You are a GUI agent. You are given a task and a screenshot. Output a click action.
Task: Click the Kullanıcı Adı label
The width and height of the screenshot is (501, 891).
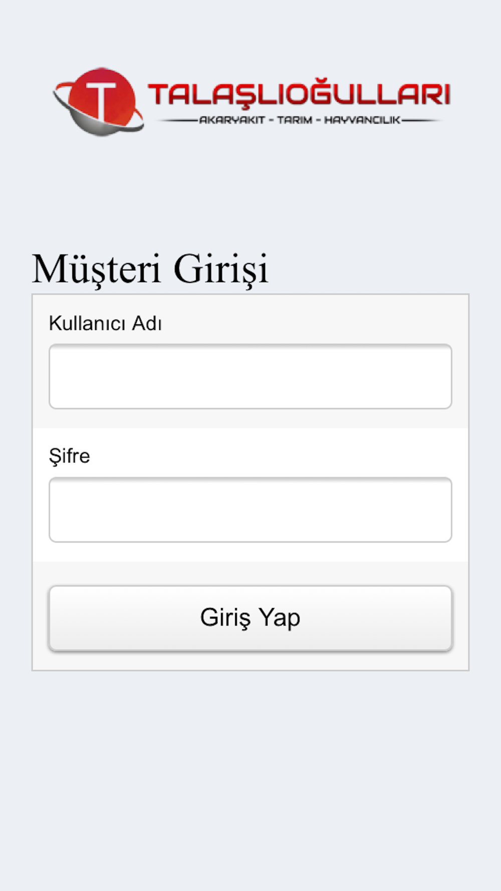105,323
